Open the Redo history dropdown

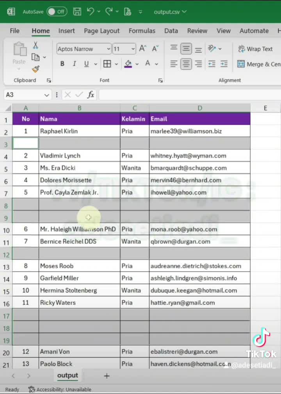(x=117, y=12)
